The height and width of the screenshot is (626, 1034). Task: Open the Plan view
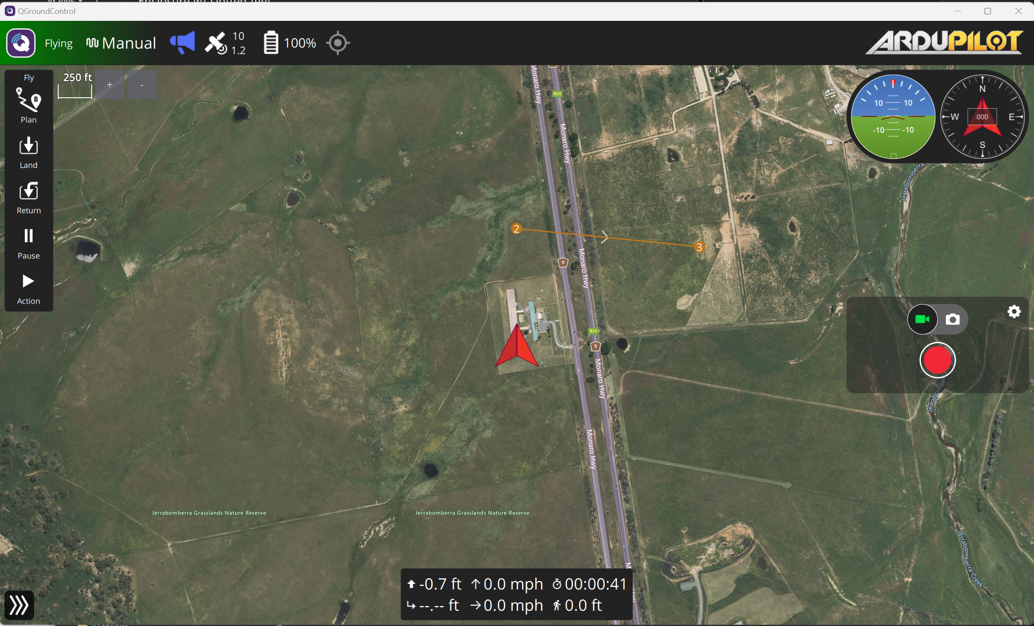tap(29, 106)
